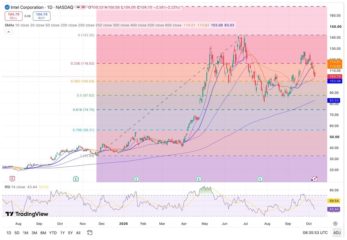Click the approximately-equal icon next to NASDAQ
Screen dimensions: 347x240
pyautogui.click(x=83, y=7)
